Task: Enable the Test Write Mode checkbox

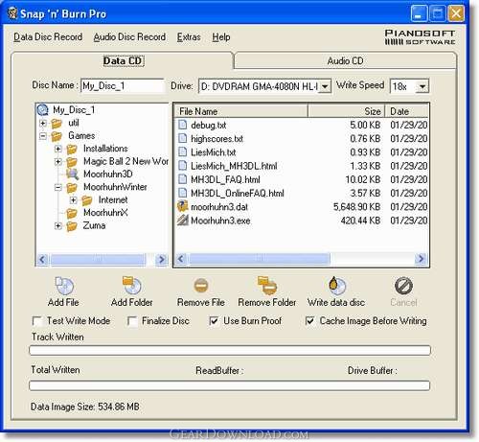Action: [37, 321]
